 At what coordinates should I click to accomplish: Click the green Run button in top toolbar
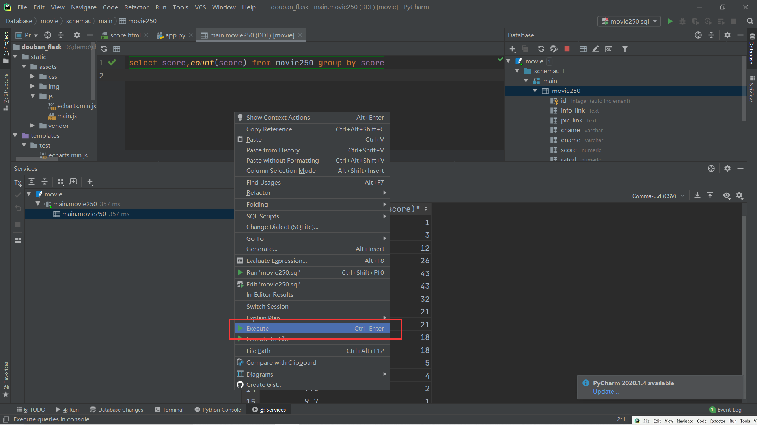[x=670, y=21]
